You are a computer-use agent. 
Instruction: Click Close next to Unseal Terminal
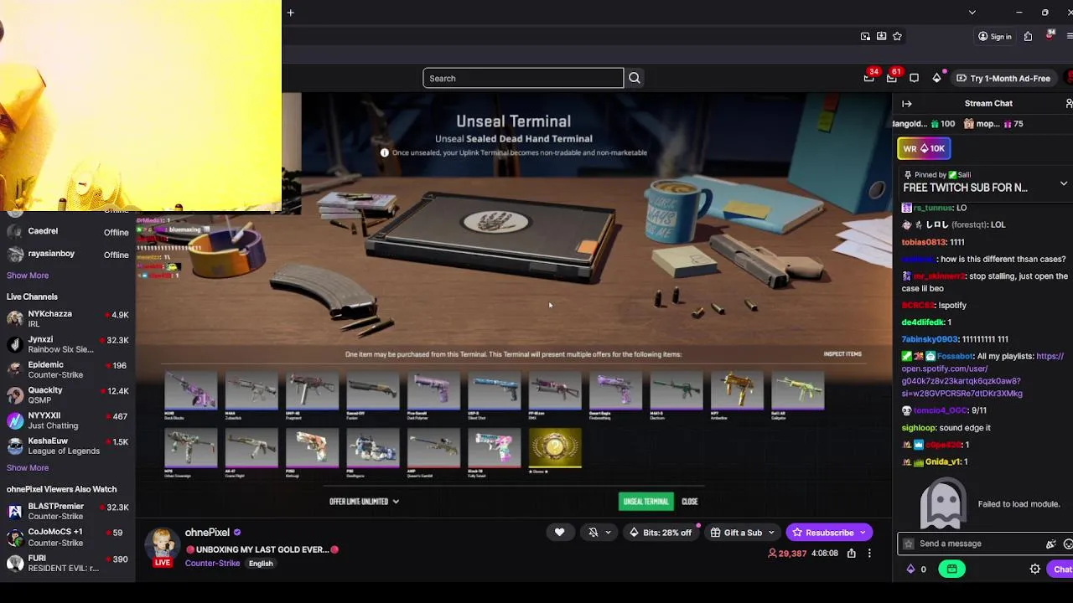coord(689,502)
